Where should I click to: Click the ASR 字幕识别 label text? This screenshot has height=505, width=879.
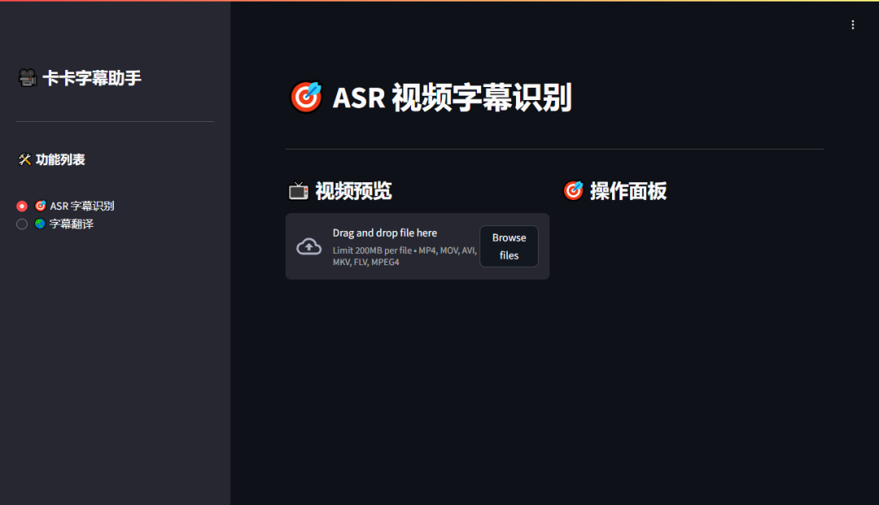click(x=83, y=206)
